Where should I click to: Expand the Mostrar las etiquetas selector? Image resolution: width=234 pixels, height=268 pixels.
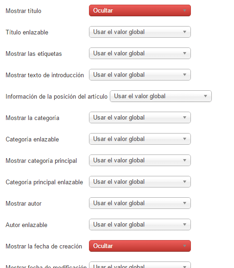[x=140, y=54]
